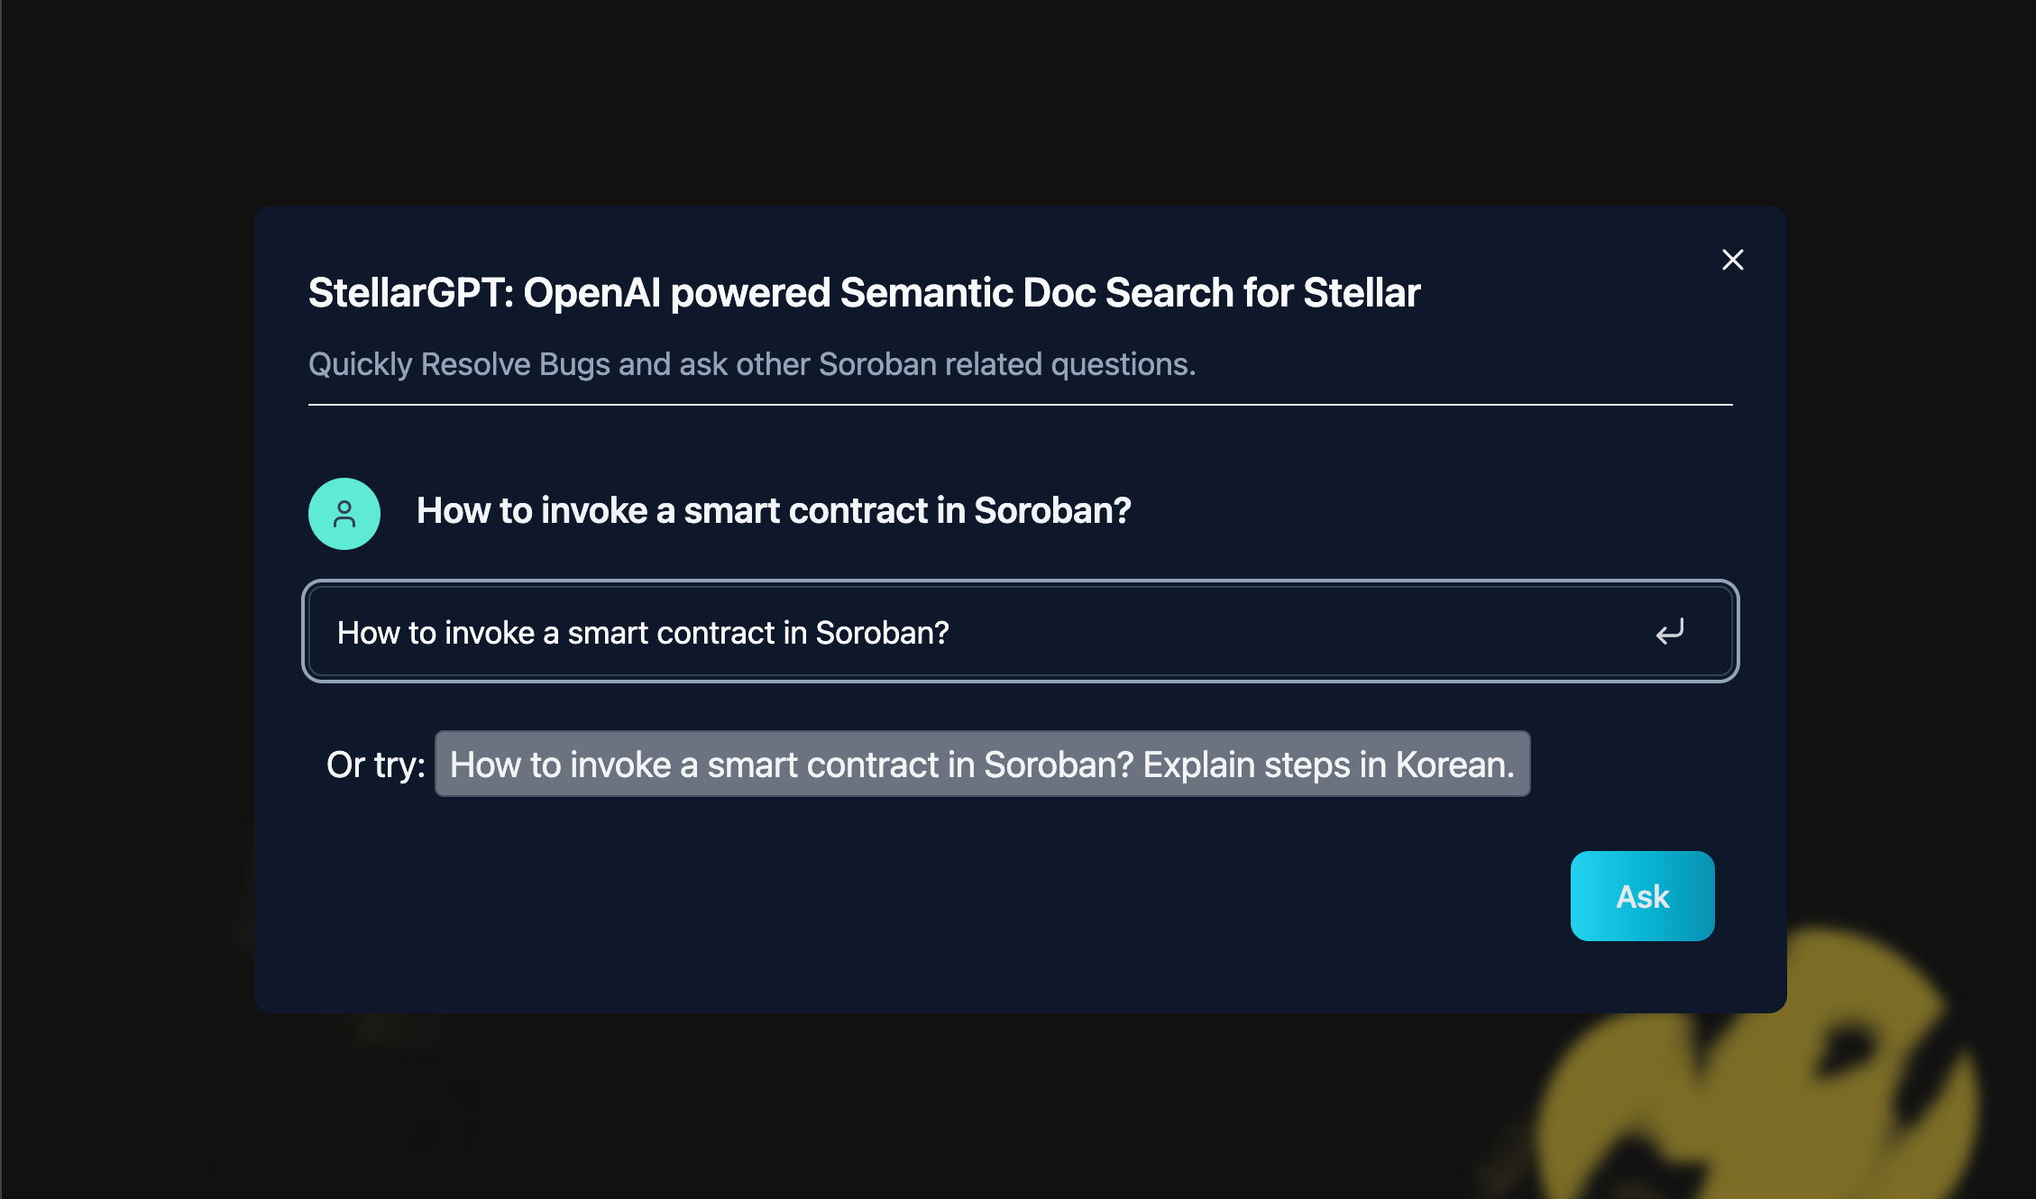Screen dimensions: 2036x1199
Task: Close the StellarGPT dialog with the X
Action: (1732, 260)
